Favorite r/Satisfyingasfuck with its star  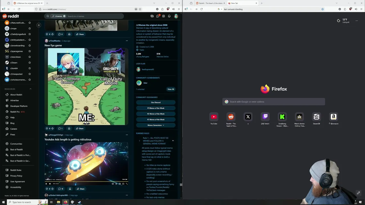pyautogui.click(x=30, y=34)
